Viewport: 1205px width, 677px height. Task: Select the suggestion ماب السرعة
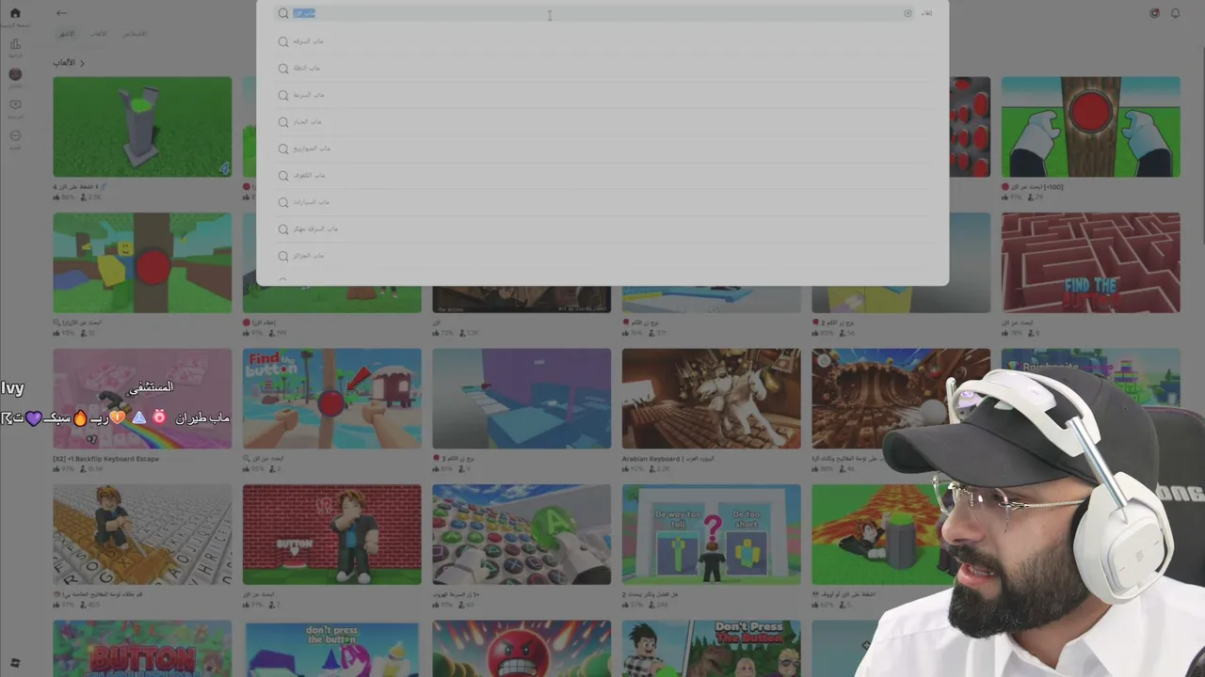[602, 95]
